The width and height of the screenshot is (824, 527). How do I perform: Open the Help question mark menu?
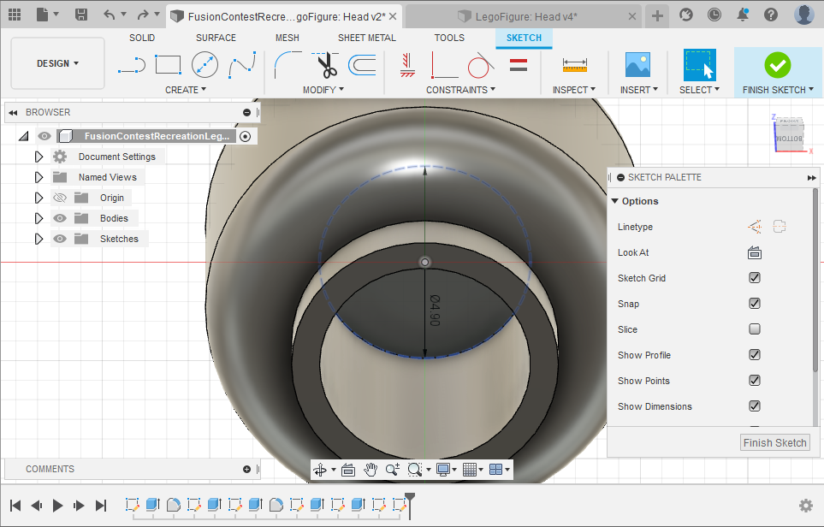point(771,15)
